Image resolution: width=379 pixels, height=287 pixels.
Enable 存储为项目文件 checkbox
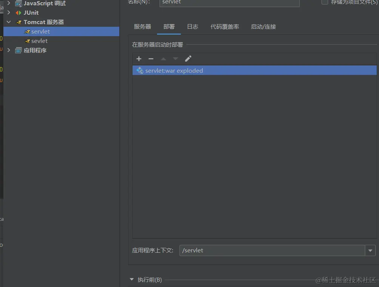click(325, 2)
